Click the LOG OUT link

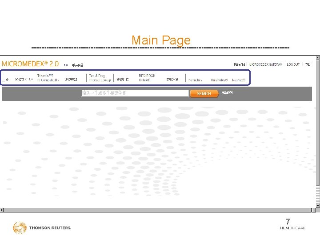(293, 64)
